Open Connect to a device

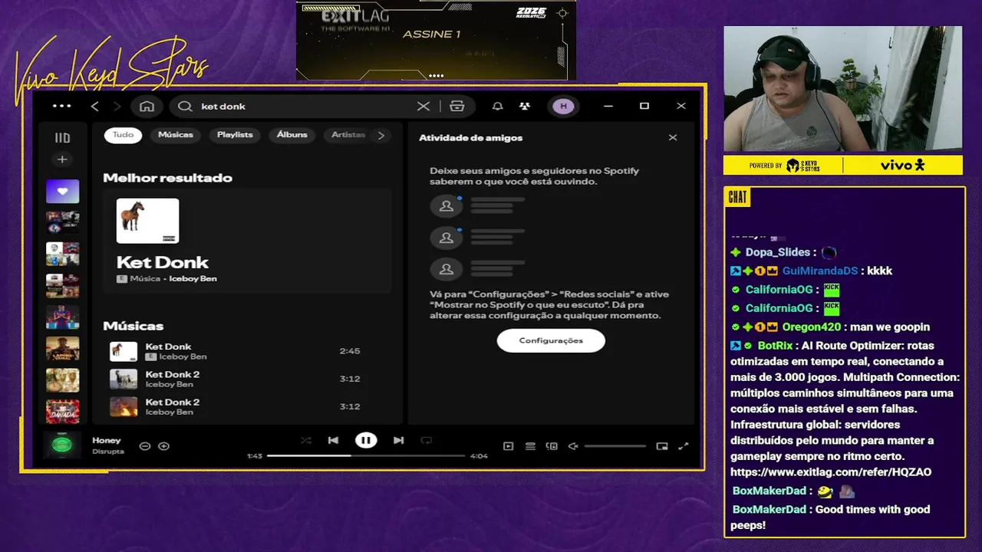click(552, 446)
